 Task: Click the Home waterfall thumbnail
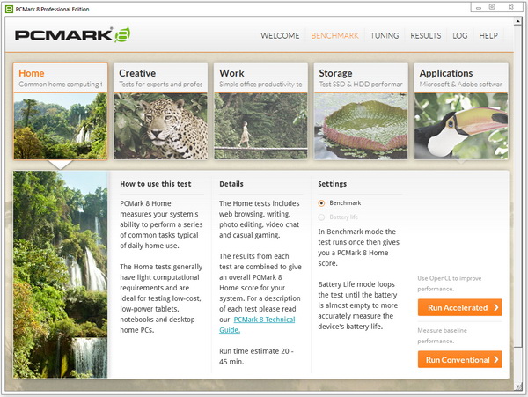click(60, 126)
